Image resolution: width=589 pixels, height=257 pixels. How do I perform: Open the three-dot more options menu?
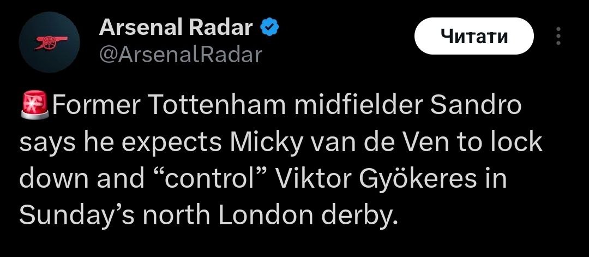coord(557,37)
